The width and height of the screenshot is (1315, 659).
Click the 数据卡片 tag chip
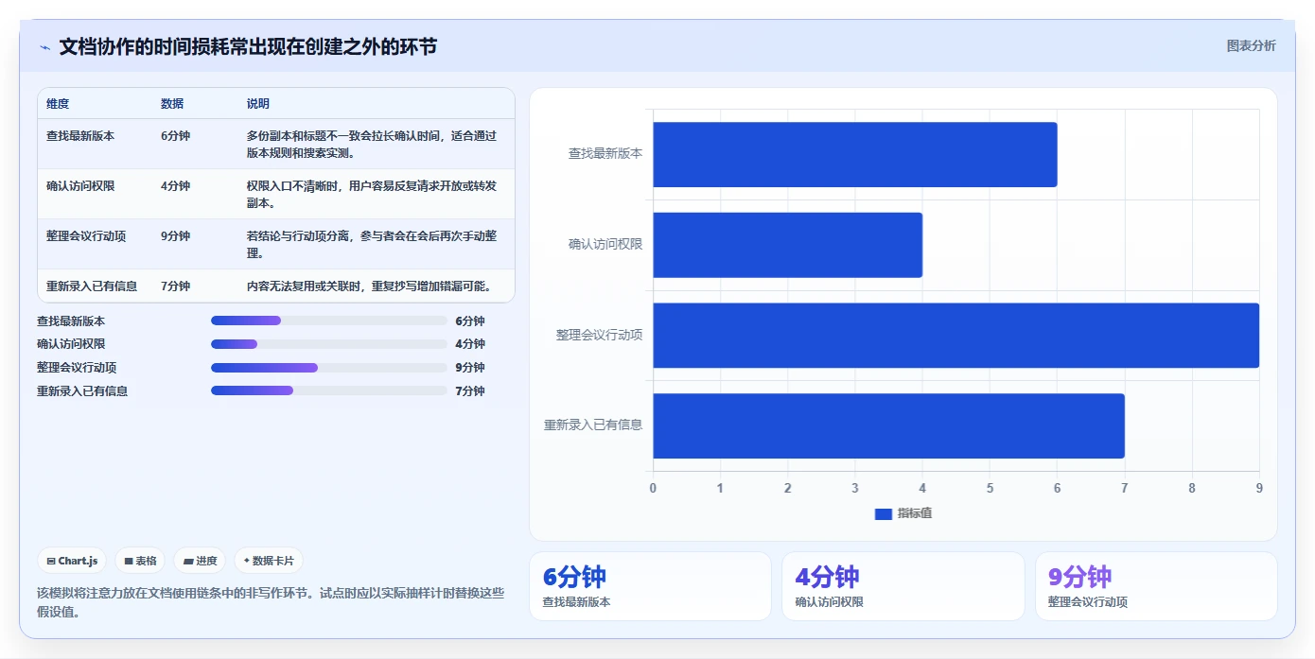269,561
